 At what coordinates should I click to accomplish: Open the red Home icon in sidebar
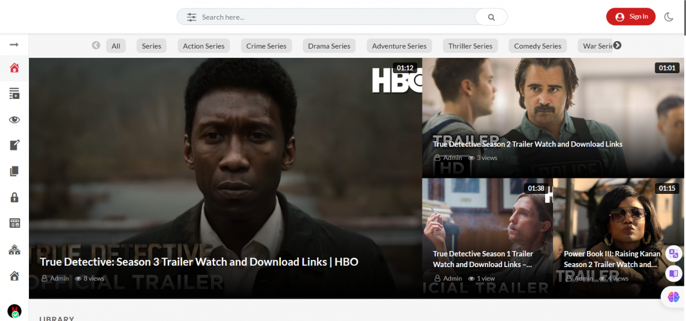click(x=14, y=67)
